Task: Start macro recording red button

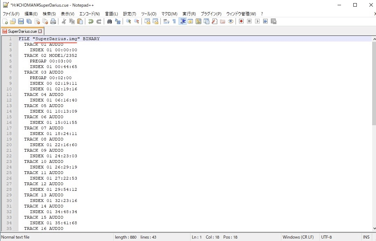Action: [x=241, y=22]
